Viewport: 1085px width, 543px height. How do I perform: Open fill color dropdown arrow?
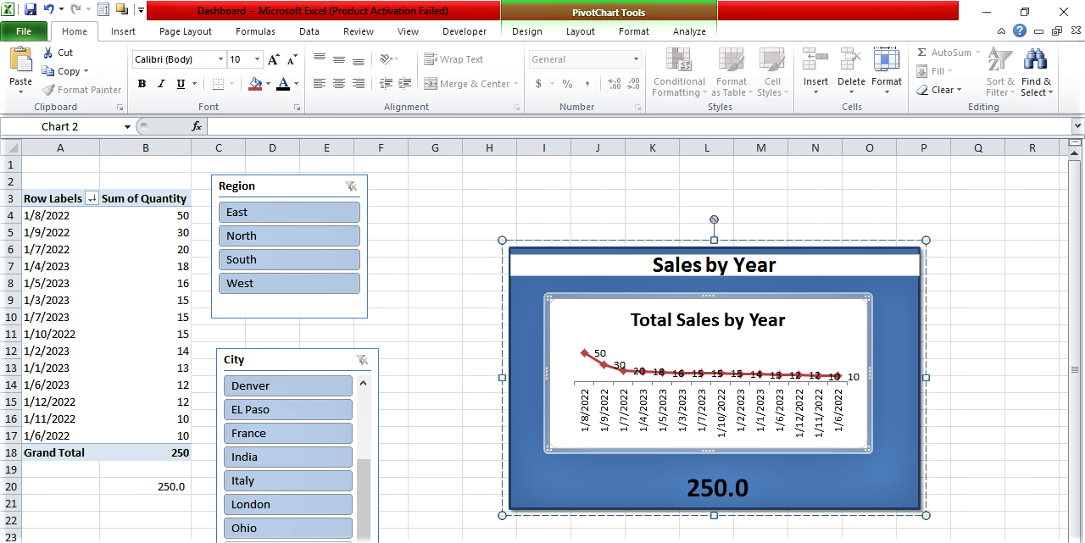(268, 84)
